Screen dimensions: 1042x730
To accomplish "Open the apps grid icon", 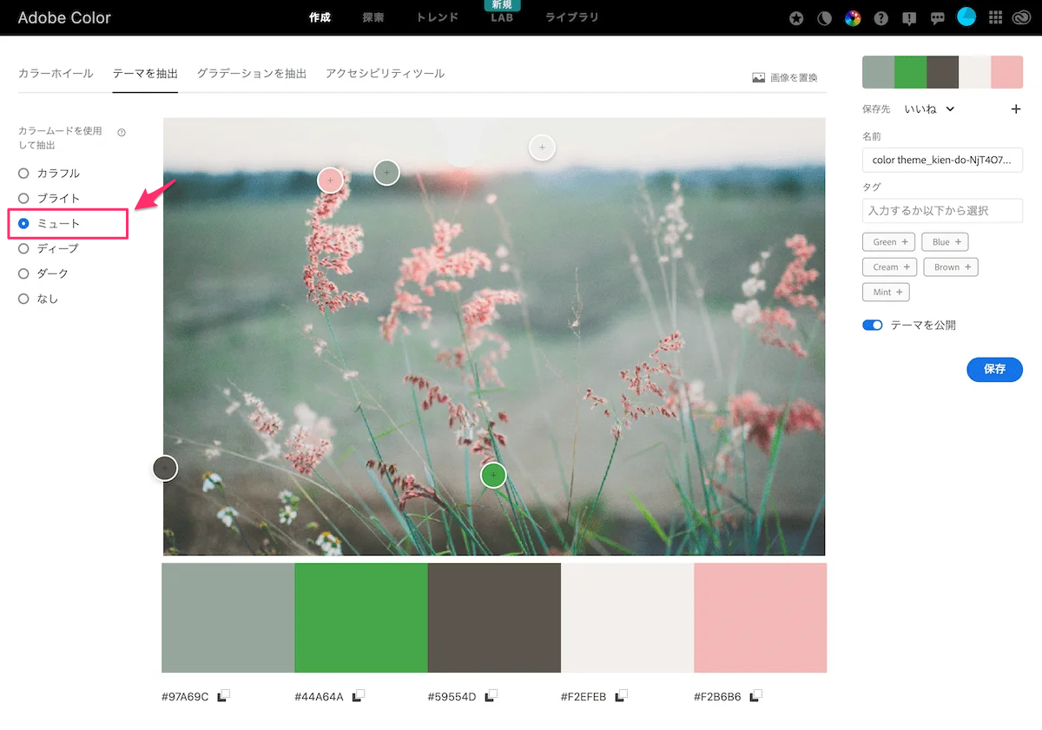I will [x=995, y=17].
